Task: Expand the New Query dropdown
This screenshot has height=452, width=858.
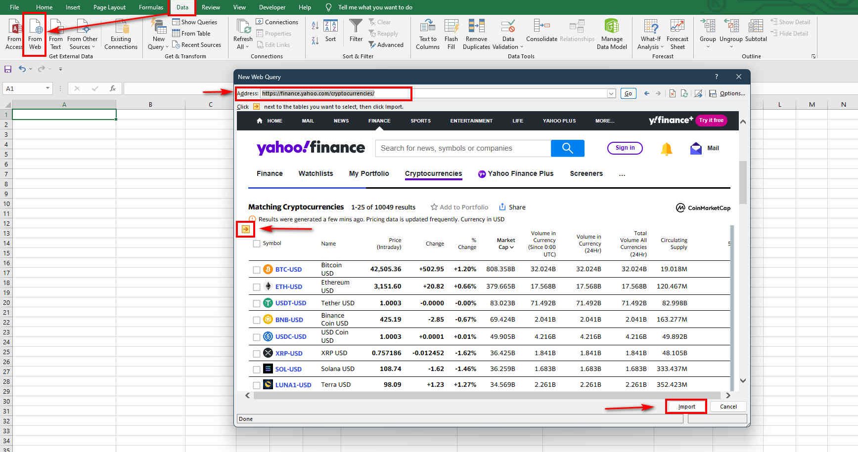Action: coord(167,47)
